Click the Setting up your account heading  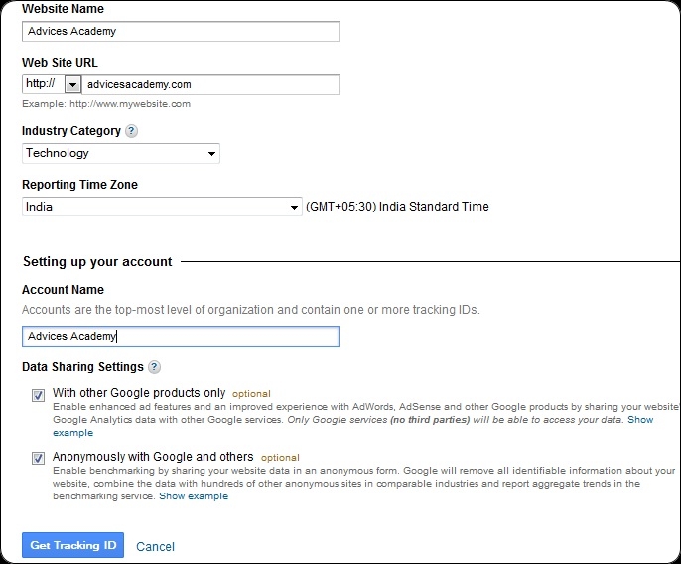click(97, 262)
